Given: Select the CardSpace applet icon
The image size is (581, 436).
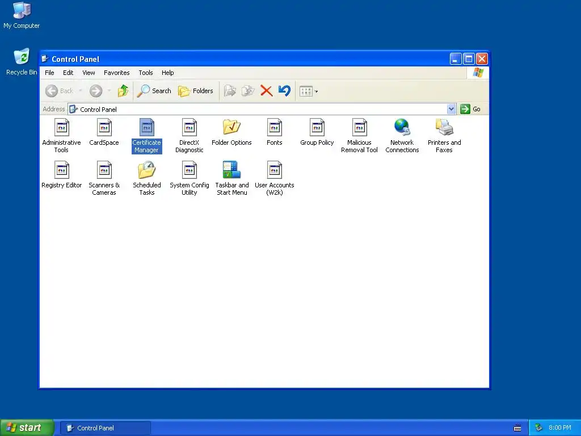Looking at the screenshot, I should tap(104, 128).
